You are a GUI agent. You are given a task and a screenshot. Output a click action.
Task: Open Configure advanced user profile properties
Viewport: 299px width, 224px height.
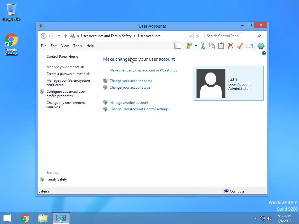66,94
